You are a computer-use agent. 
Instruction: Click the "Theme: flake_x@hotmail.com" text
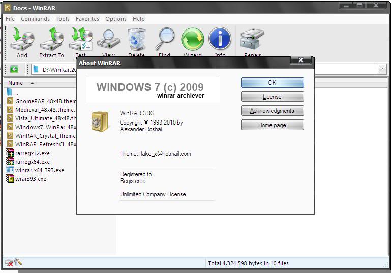click(x=156, y=154)
